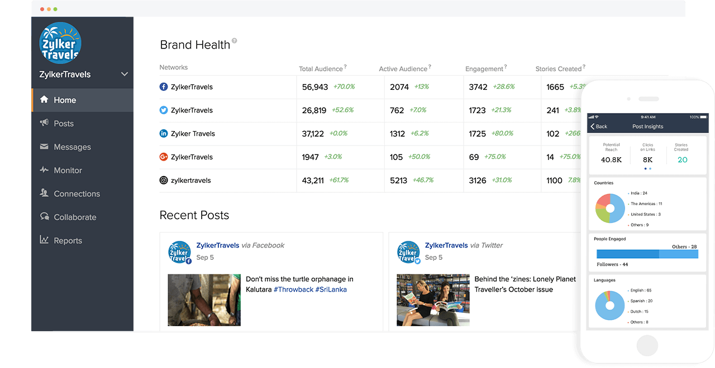Click ZylkerTravels name on the Twitter post
Viewport: 715px width, 368px height.
(446, 245)
